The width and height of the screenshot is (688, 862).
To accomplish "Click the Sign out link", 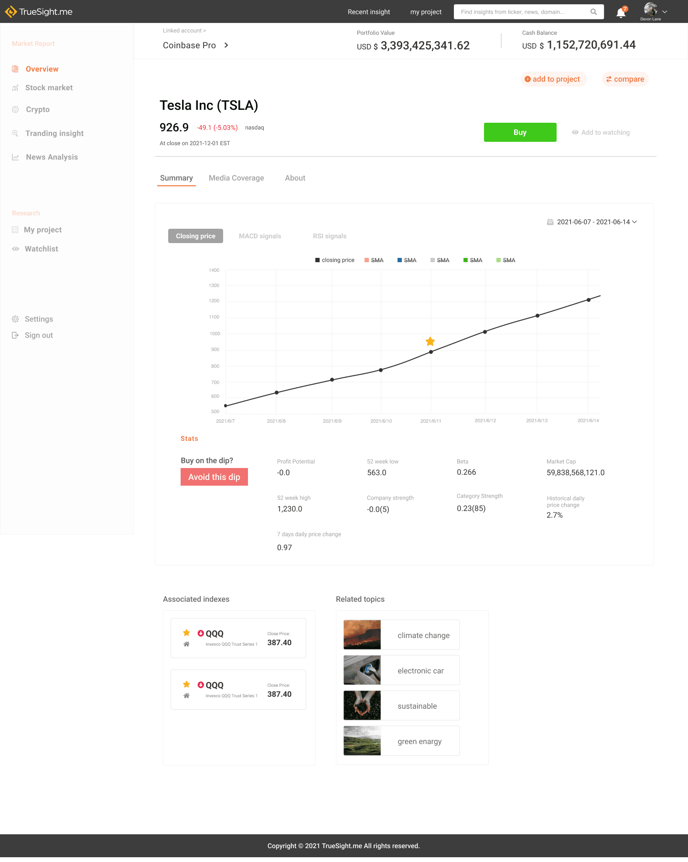I will [39, 335].
